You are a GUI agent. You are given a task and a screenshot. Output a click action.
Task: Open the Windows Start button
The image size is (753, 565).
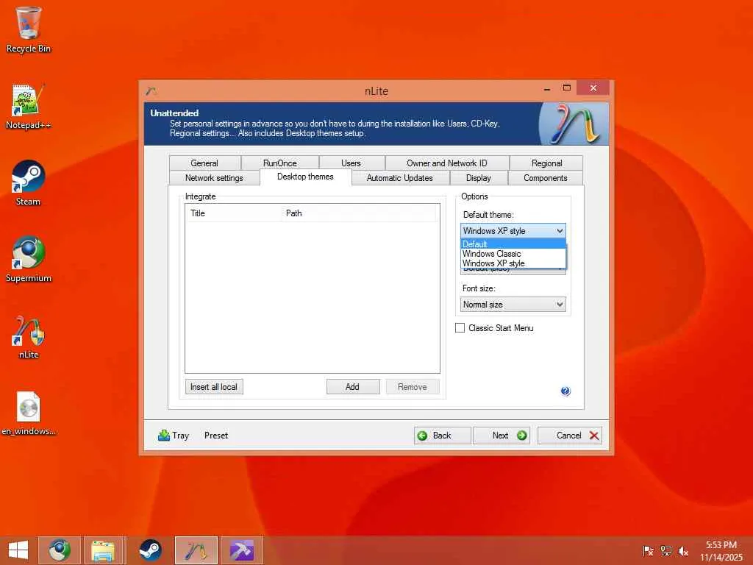coord(18,550)
